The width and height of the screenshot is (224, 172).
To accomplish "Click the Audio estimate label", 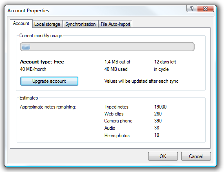I will click(x=110, y=128).
